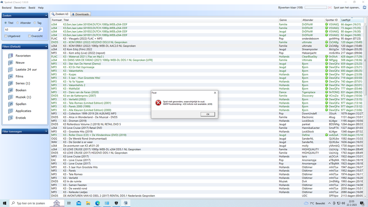
Task: Open File Explorer from the taskbar
Action: 88,203
